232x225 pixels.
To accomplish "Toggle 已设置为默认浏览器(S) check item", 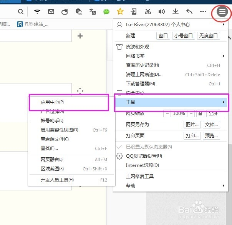I will (x=171, y=147).
